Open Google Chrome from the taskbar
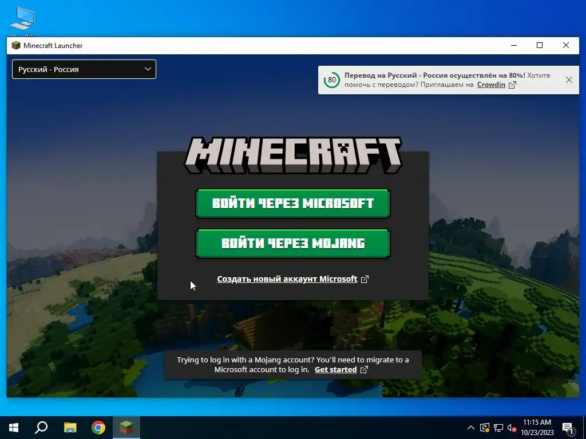Screen dimensions: 586x439 click(98, 428)
